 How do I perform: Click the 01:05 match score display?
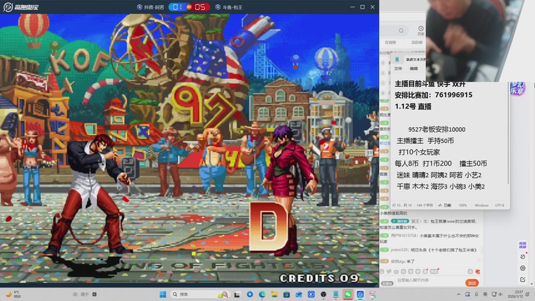189,7
